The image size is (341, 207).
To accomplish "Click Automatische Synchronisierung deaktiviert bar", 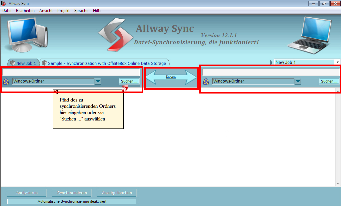I will (x=72, y=201).
